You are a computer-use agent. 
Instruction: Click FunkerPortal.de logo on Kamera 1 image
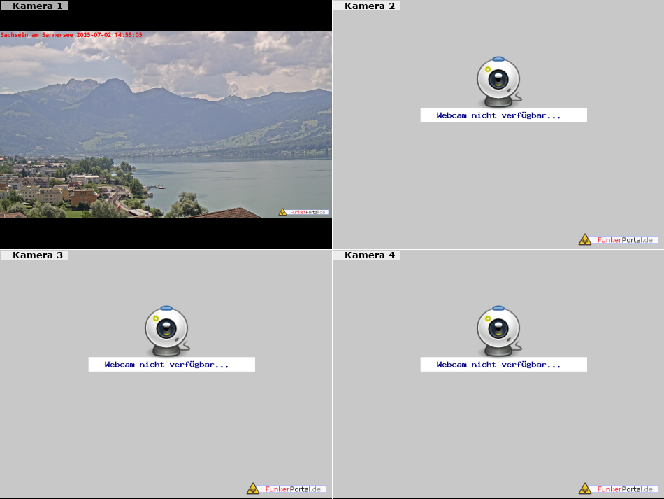(303, 212)
